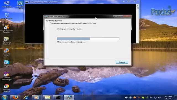
Task: Click the cmd.exe title bar icon
Action: [x=27, y=2]
